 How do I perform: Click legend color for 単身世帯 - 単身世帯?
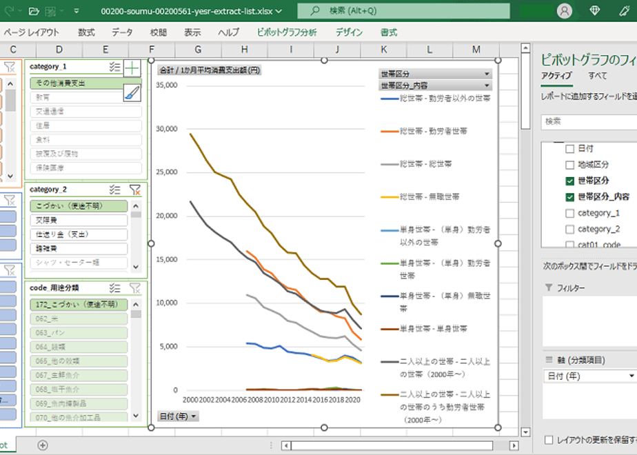point(390,329)
